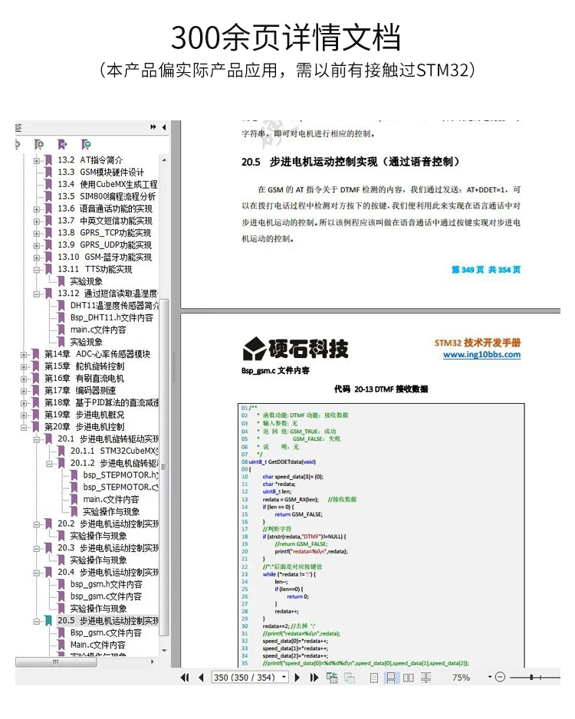The image size is (575, 719).
Task: Jump to last page button
Action: (314, 678)
